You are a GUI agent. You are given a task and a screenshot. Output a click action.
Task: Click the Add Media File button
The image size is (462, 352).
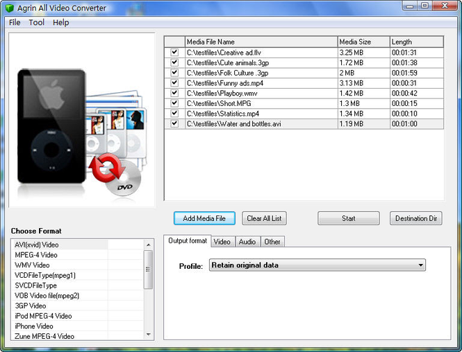pos(204,218)
